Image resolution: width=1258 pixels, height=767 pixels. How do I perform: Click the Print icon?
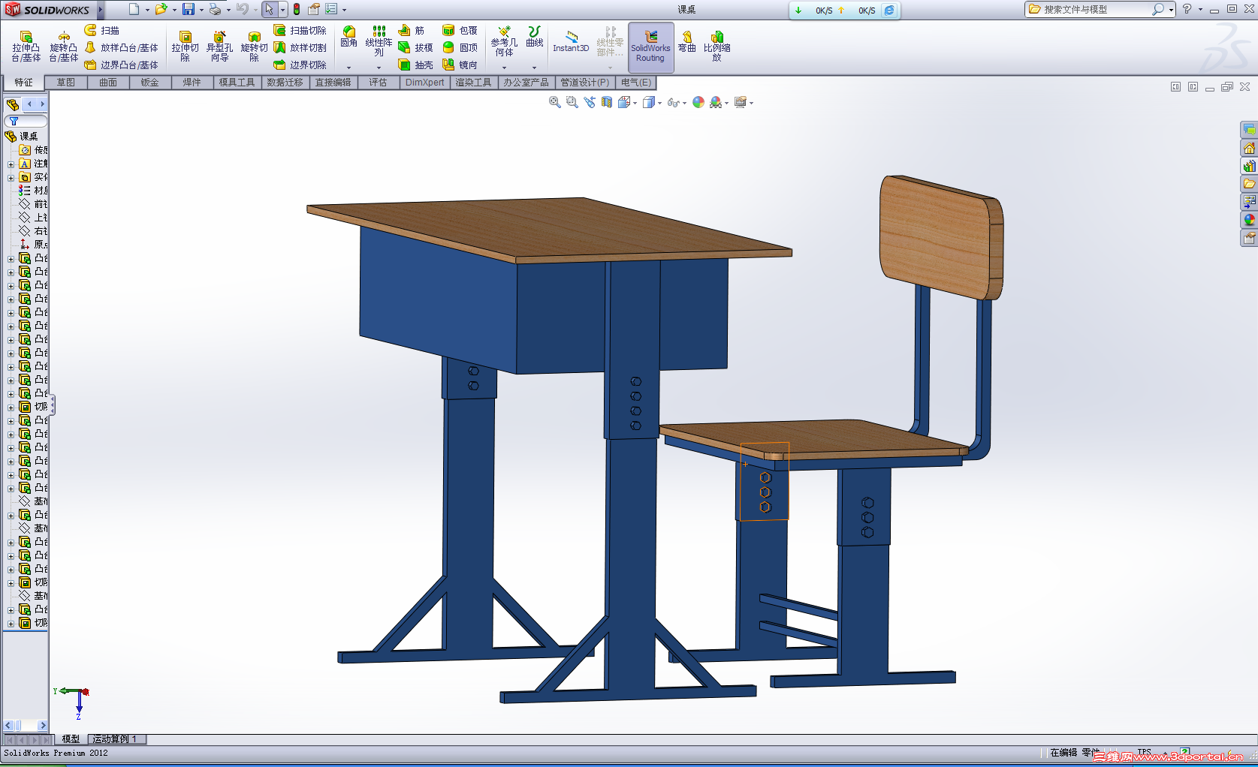coord(216,9)
